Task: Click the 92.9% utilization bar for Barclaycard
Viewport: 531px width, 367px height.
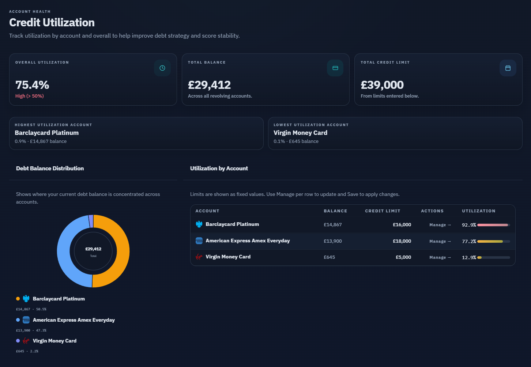Action: coord(494,225)
